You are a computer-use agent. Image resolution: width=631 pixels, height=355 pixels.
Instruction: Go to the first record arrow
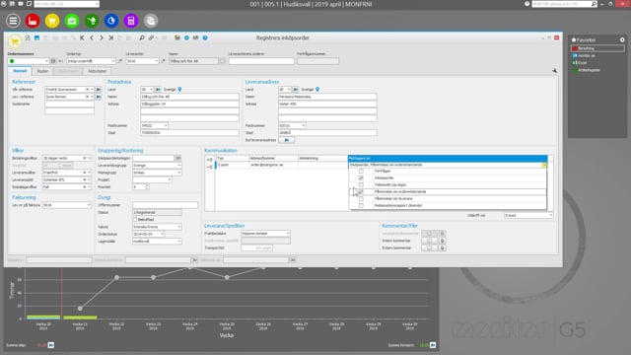pos(82,37)
